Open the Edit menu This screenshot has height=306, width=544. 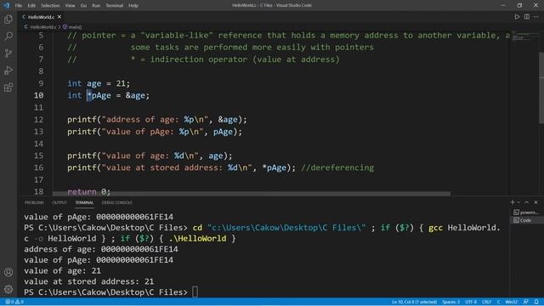pyautogui.click(x=31, y=6)
